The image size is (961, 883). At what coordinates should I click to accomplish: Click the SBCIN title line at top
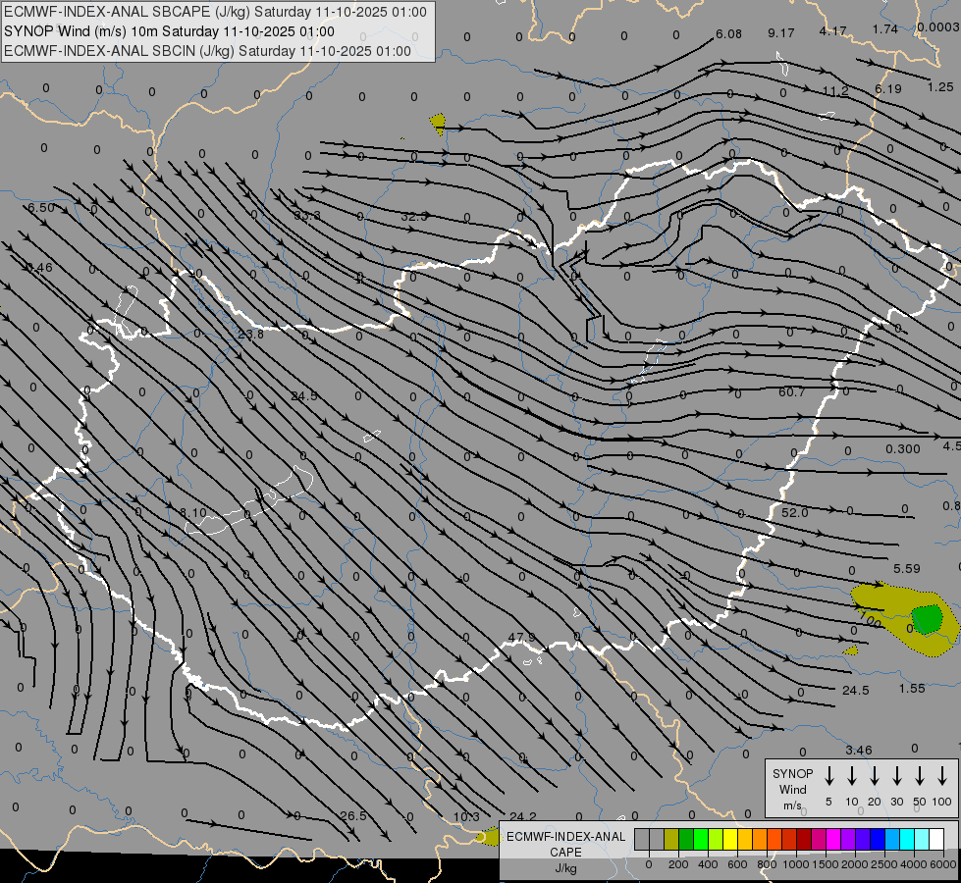point(207,51)
